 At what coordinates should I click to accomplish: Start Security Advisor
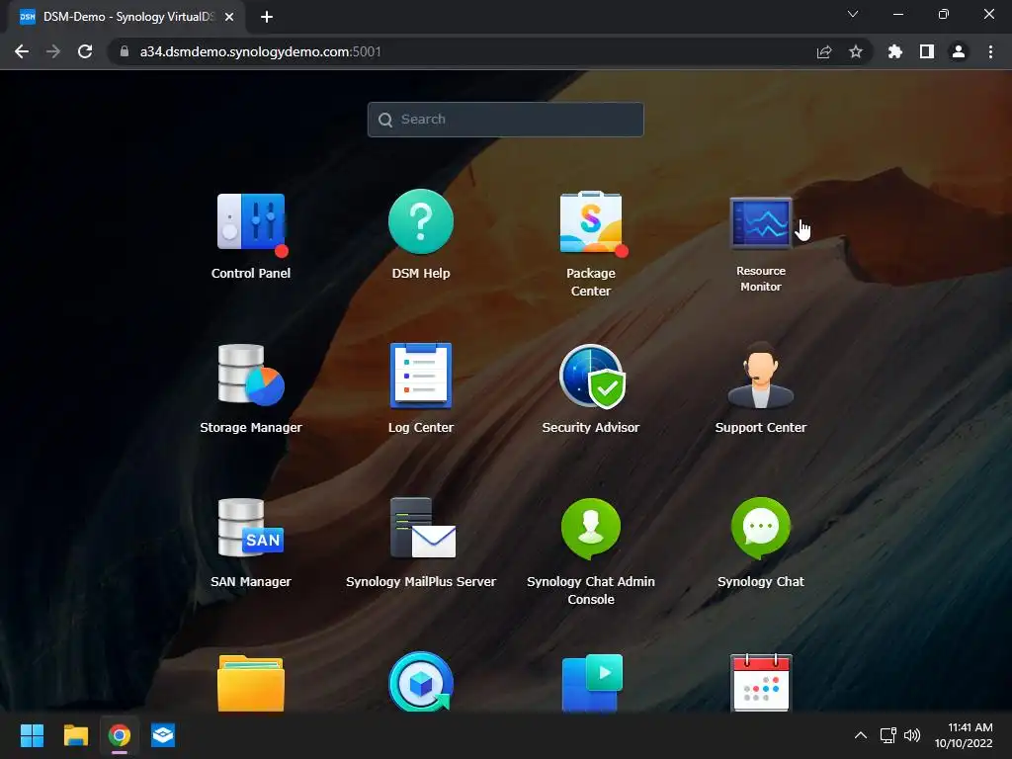591,377
